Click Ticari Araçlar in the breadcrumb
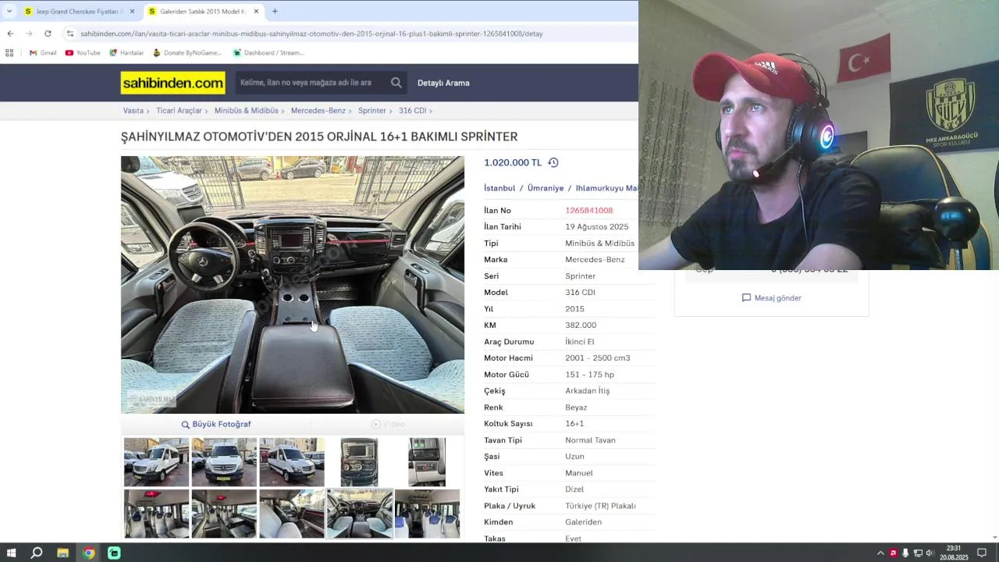 (x=179, y=111)
